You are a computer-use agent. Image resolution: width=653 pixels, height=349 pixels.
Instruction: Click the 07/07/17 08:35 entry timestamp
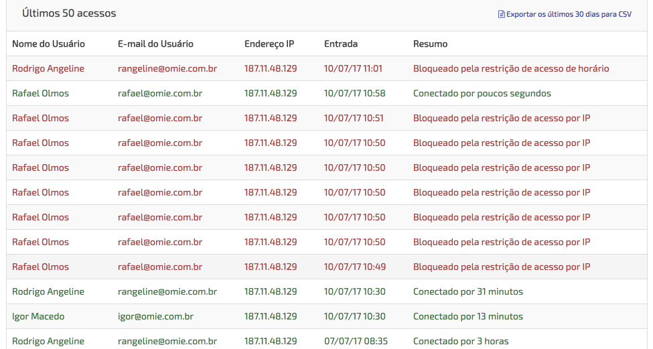click(x=356, y=341)
